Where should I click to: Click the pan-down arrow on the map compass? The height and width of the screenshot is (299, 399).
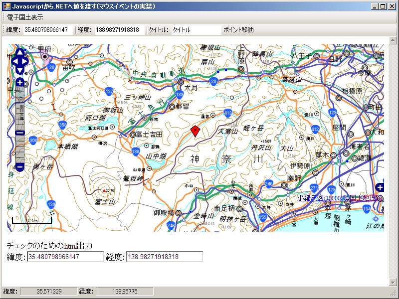(20, 70)
